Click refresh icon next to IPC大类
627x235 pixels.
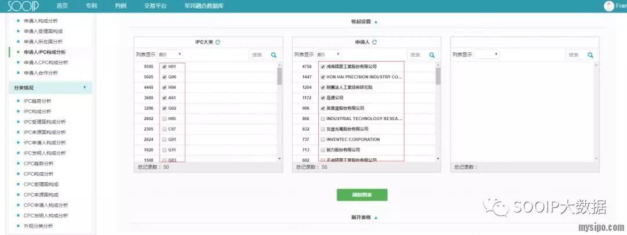point(218,42)
